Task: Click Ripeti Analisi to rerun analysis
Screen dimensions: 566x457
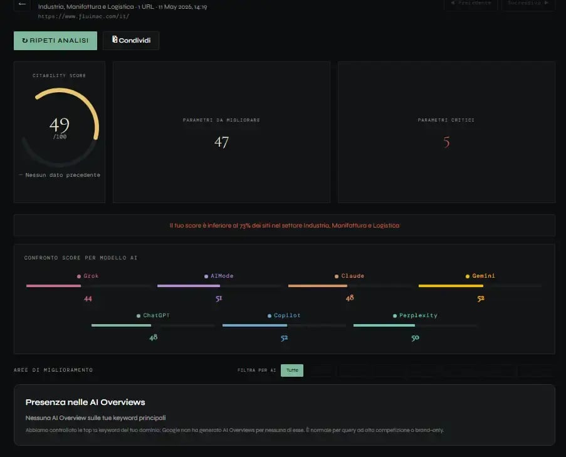Action: 55,40
